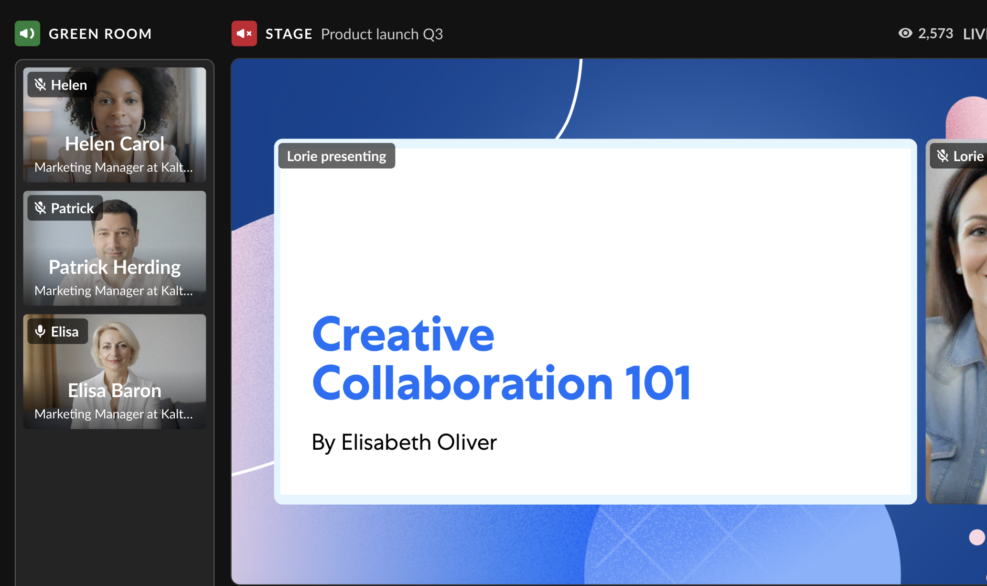Click Lorie's muted microphone icon
The height and width of the screenshot is (586, 987).
[943, 156]
